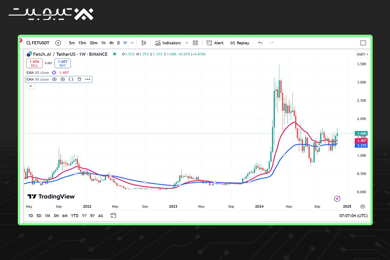Select the 5D date range

click(39, 216)
